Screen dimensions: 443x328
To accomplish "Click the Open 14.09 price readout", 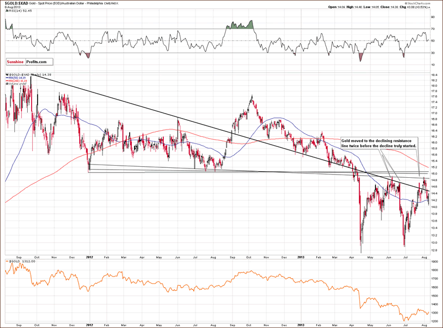I will 336,7.
